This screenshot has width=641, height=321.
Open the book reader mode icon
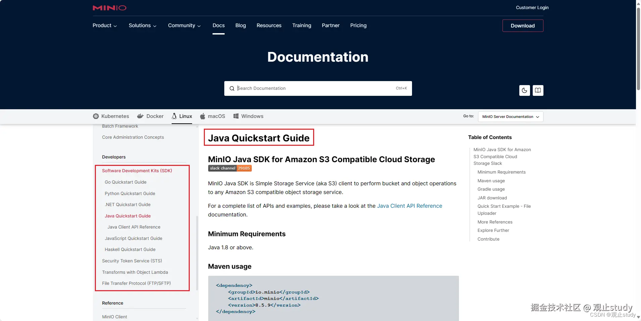[538, 90]
